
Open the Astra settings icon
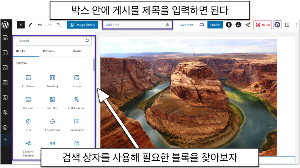[x=238, y=25]
